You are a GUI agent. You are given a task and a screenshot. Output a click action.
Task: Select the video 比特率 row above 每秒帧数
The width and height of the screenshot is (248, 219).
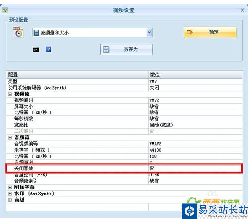124,112
